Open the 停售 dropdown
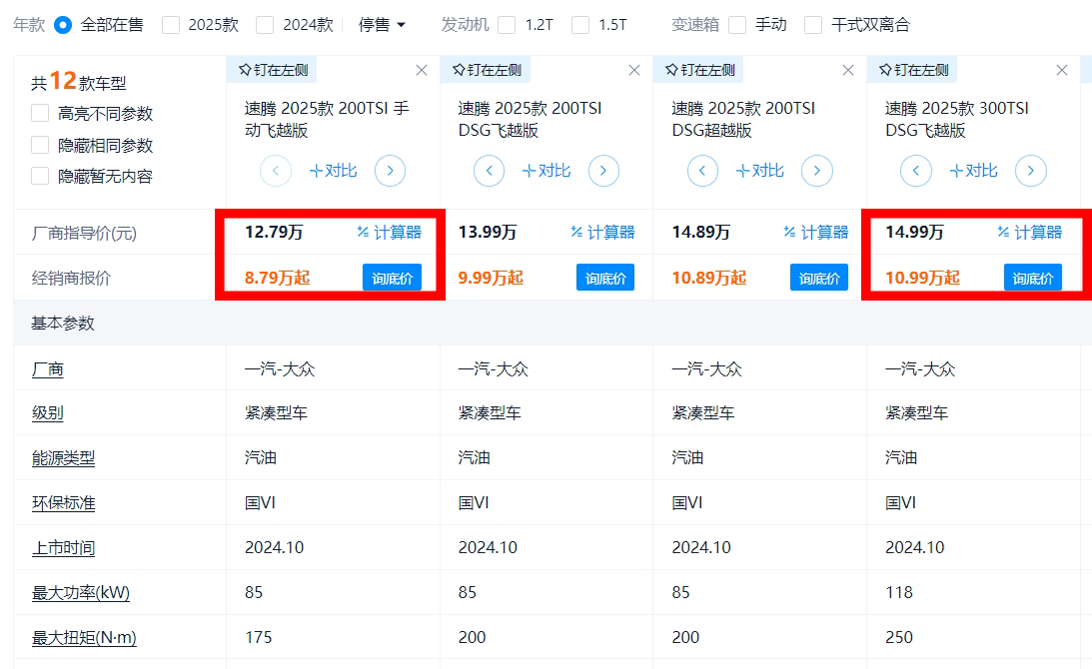Image resolution: width=1092 pixels, height=669 pixels. click(382, 25)
